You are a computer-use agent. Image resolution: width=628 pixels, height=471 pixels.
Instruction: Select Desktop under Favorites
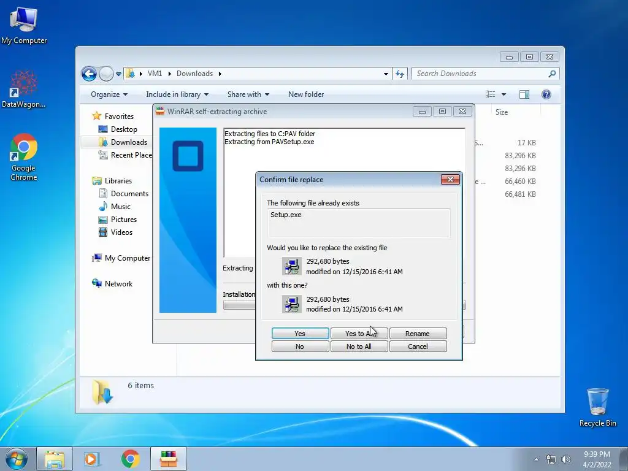coord(124,129)
